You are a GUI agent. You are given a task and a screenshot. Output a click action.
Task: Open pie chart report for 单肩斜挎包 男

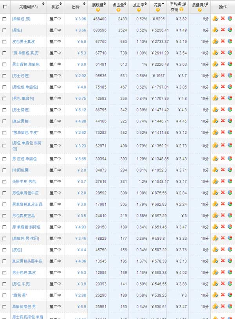[x=230, y=306]
